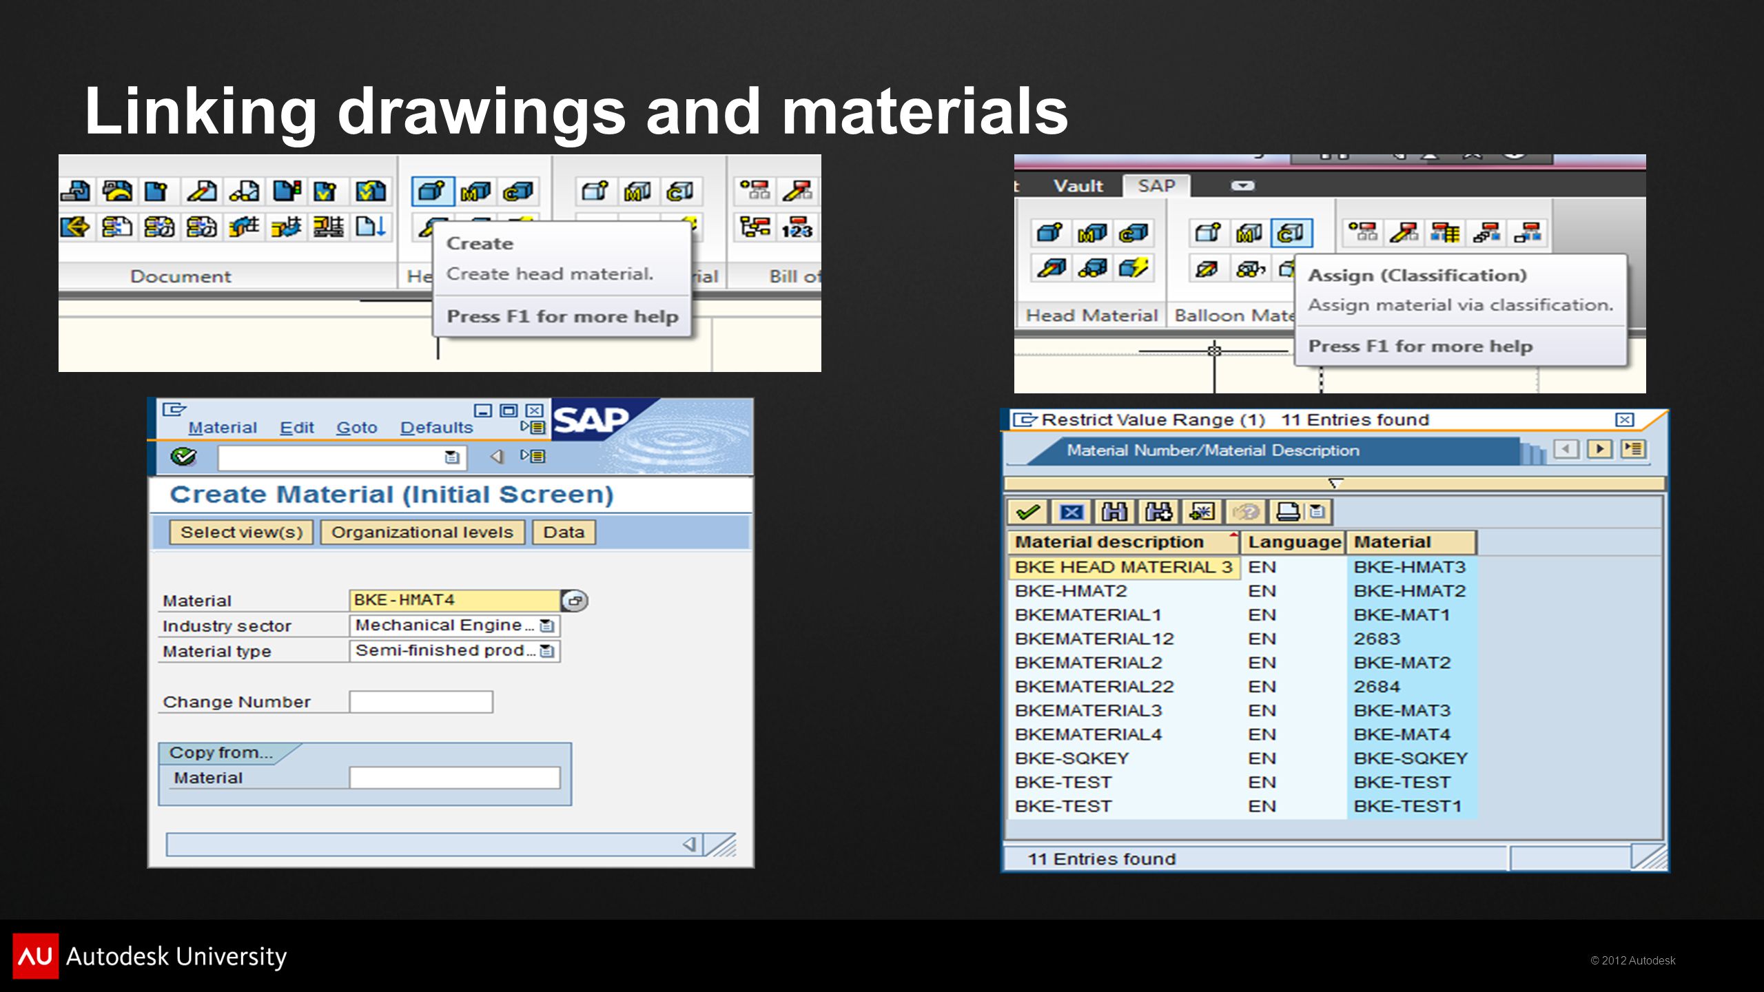Open the Goto menu in SAP window
This screenshot has height=992, width=1764.
[x=356, y=428]
